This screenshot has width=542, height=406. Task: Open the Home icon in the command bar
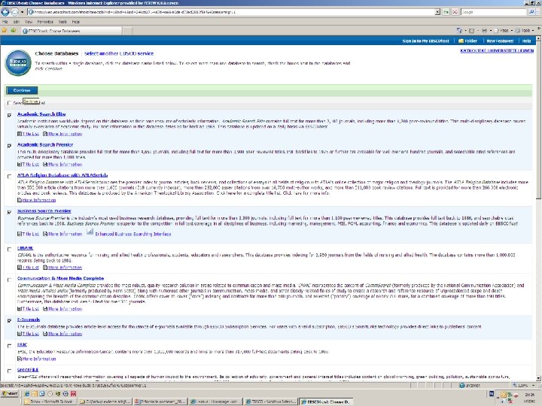click(x=459, y=30)
